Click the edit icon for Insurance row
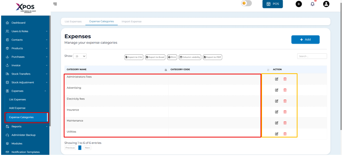This screenshot has height=156, width=342. 276,112
